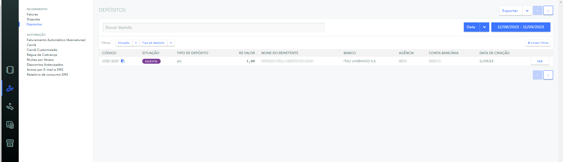Click the 1,00 value cell
563x162 pixels.
click(251, 61)
